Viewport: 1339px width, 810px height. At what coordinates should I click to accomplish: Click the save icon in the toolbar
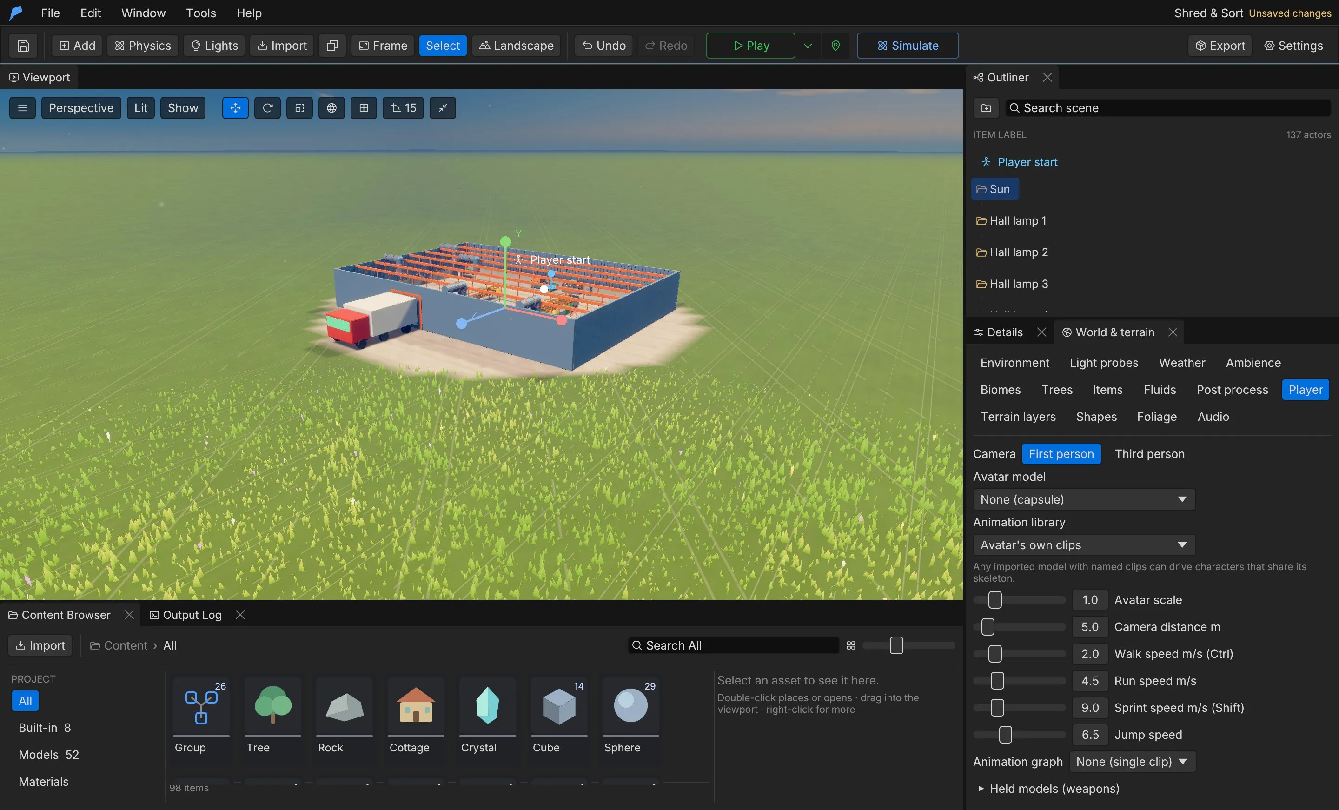coord(23,46)
